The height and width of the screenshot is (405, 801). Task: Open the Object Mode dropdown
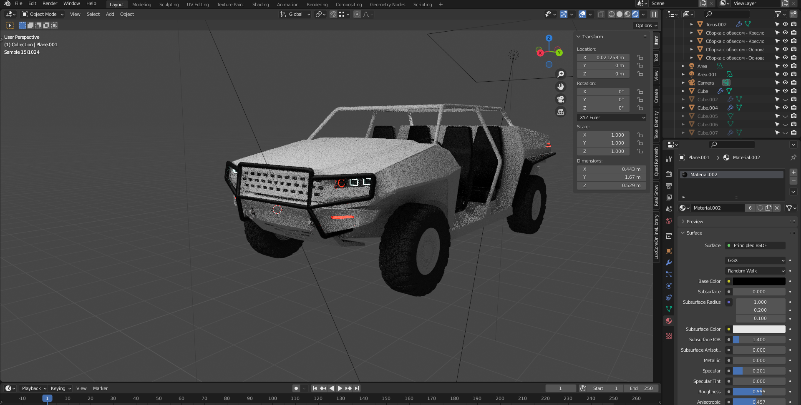(x=43, y=14)
